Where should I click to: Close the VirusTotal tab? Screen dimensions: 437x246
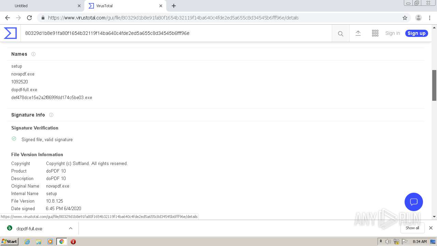pos(161,6)
